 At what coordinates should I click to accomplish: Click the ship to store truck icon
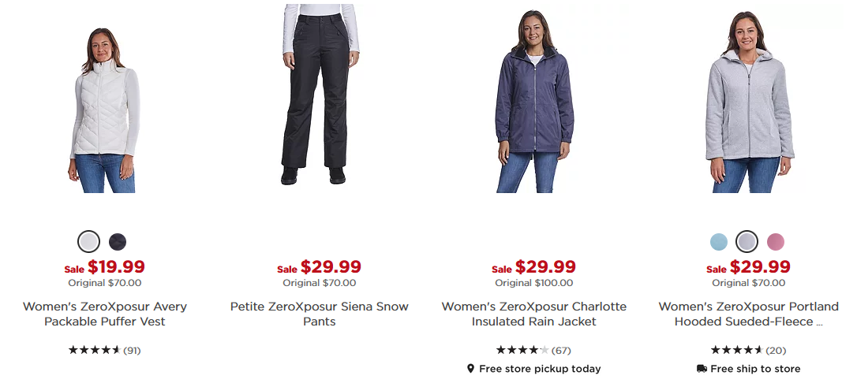(x=702, y=369)
